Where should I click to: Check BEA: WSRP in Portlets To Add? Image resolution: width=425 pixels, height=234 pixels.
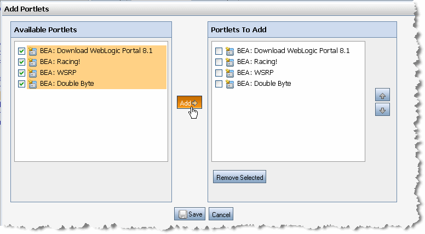[x=219, y=73]
